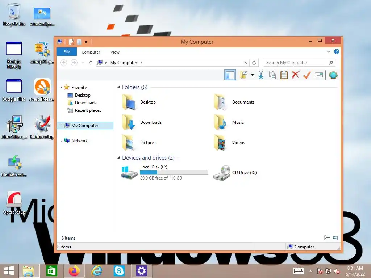Image resolution: width=371 pixels, height=278 pixels.
Task: Click the OperaSetup desktop icon
Action: [x=14, y=203]
